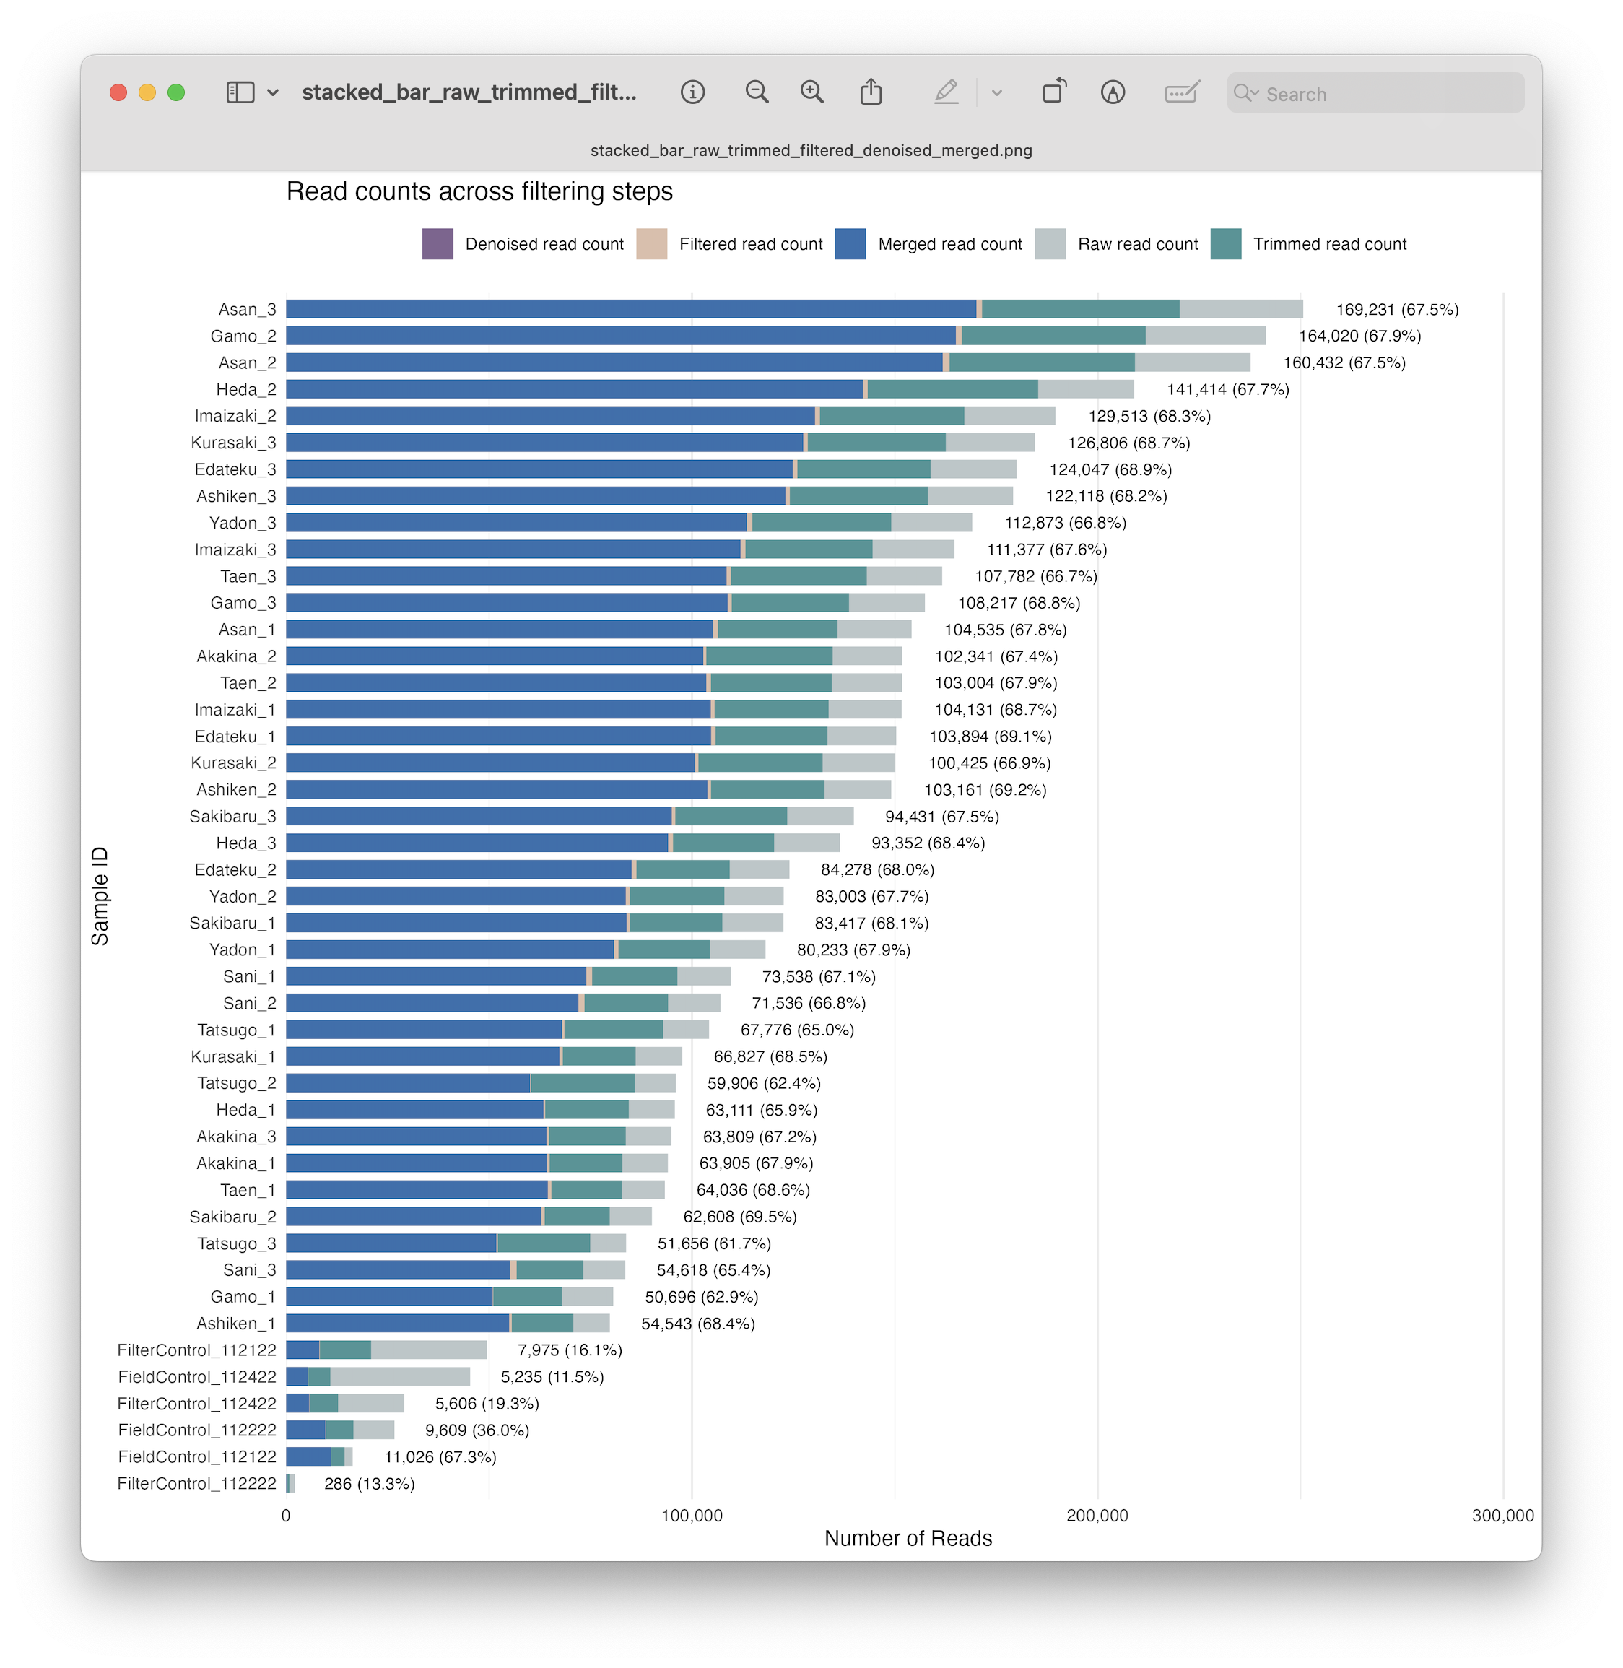Image resolution: width=1623 pixels, height=1668 pixels.
Task: Click the Sample ID axis title
Action: click(x=100, y=896)
